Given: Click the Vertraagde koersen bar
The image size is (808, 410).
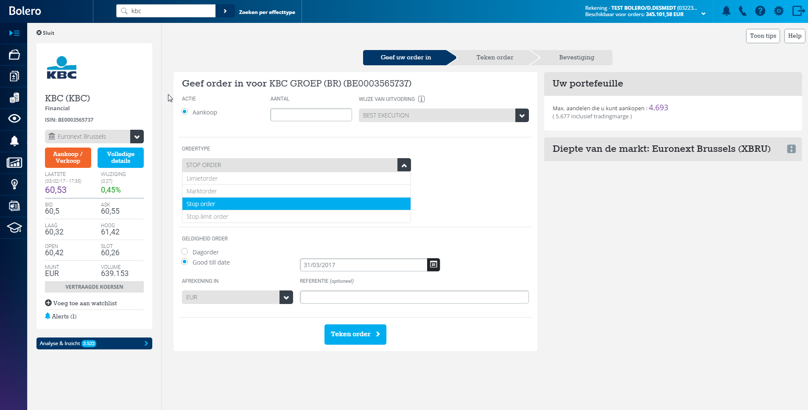Looking at the screenshot, I should click(x=94, y=287).
